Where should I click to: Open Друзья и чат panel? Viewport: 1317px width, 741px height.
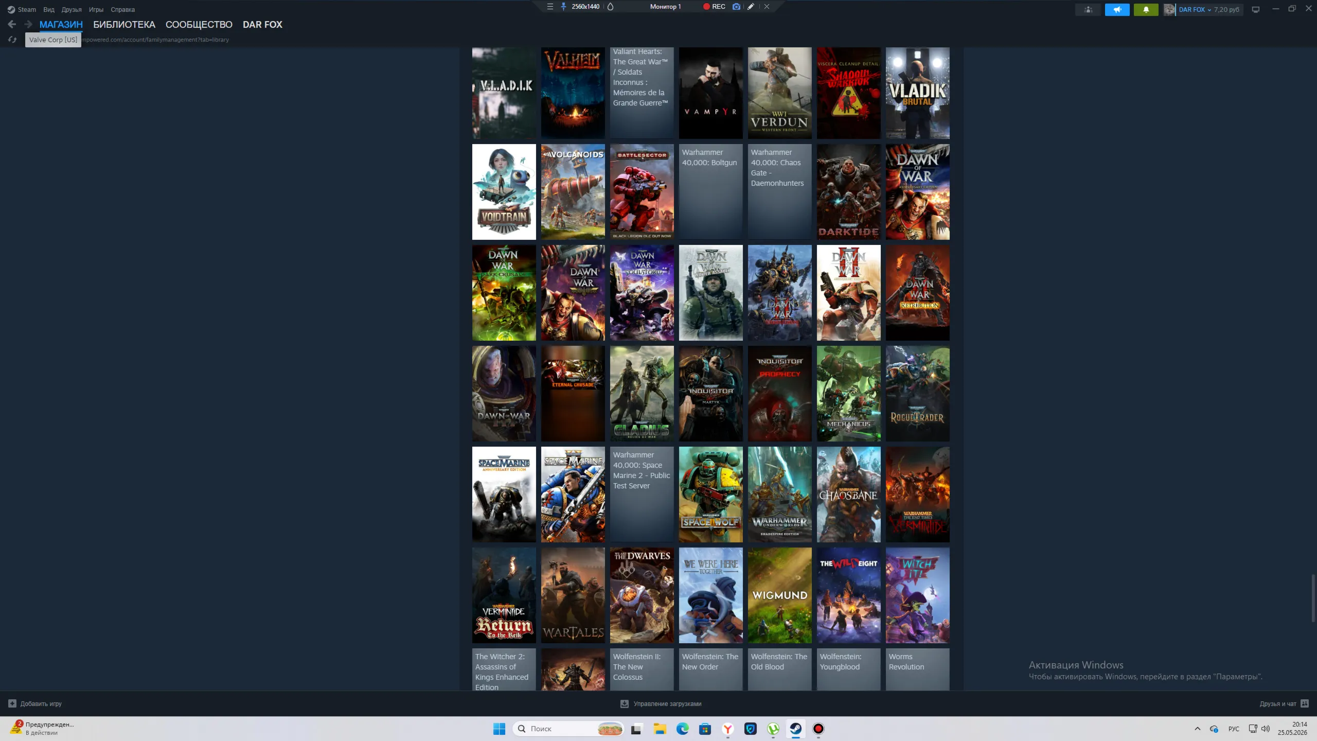point(1284,703)
